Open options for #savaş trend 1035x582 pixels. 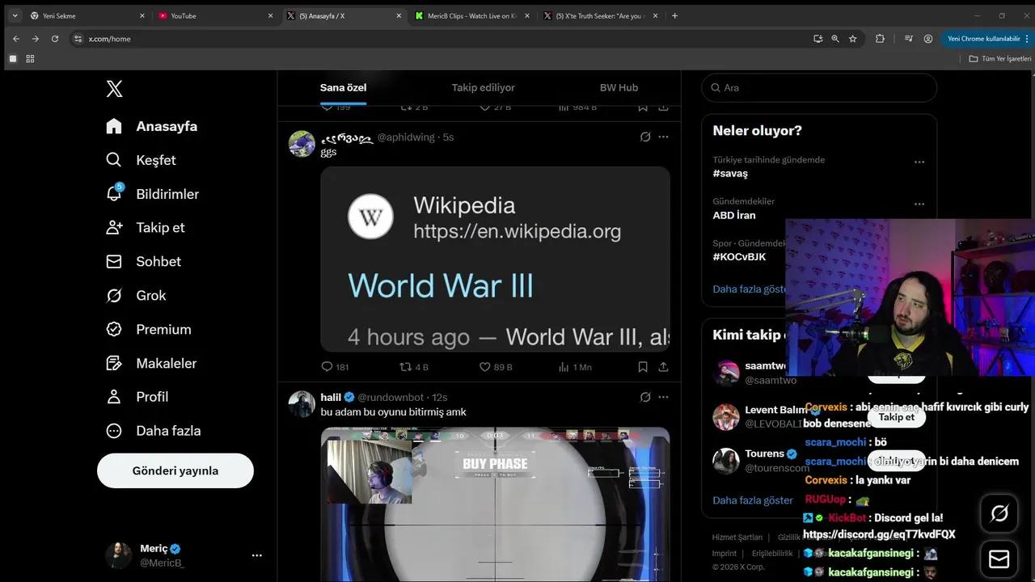(x=919, y=162)
